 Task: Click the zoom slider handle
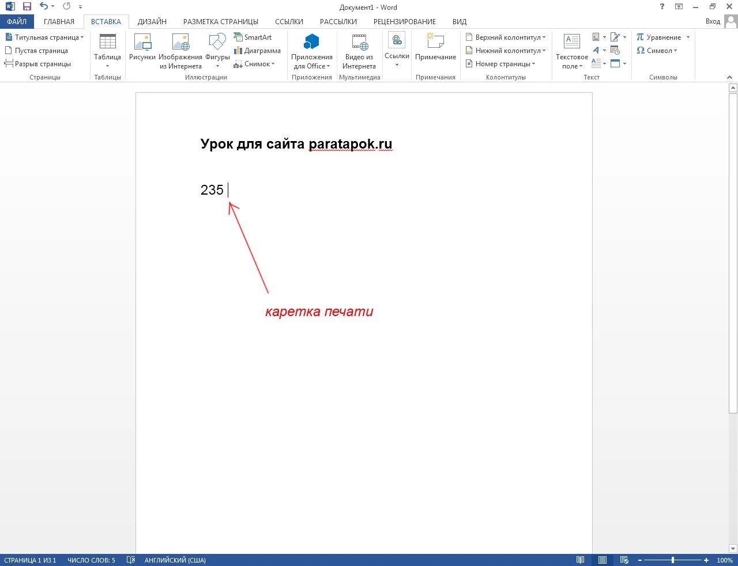[x=673, y=560]
